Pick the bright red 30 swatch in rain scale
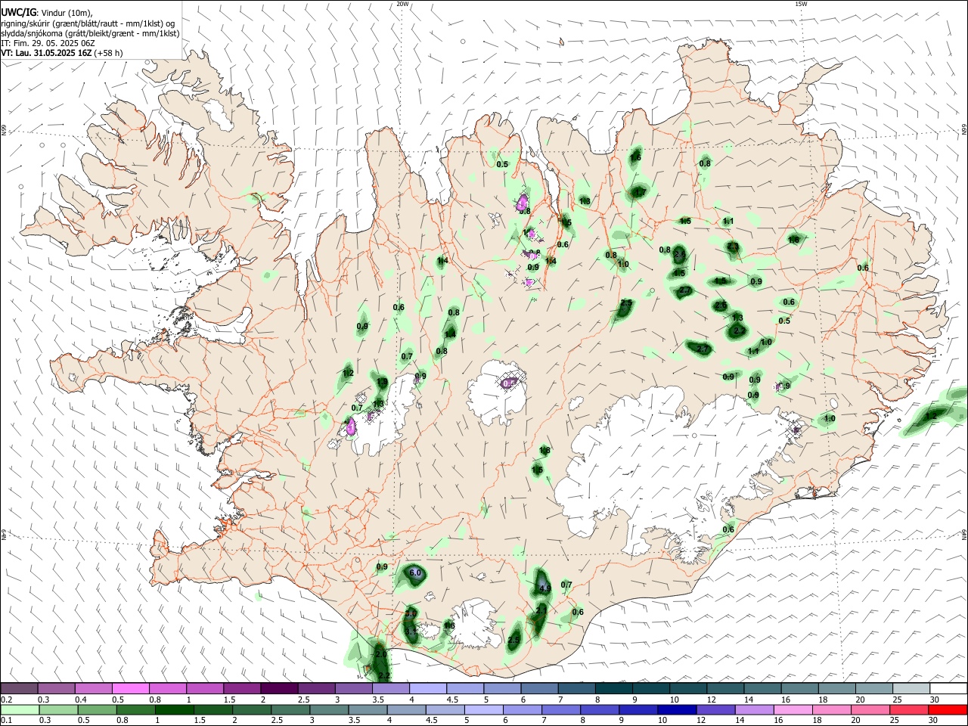This screenshot has height=726, width=968. [x=948, y=709]
